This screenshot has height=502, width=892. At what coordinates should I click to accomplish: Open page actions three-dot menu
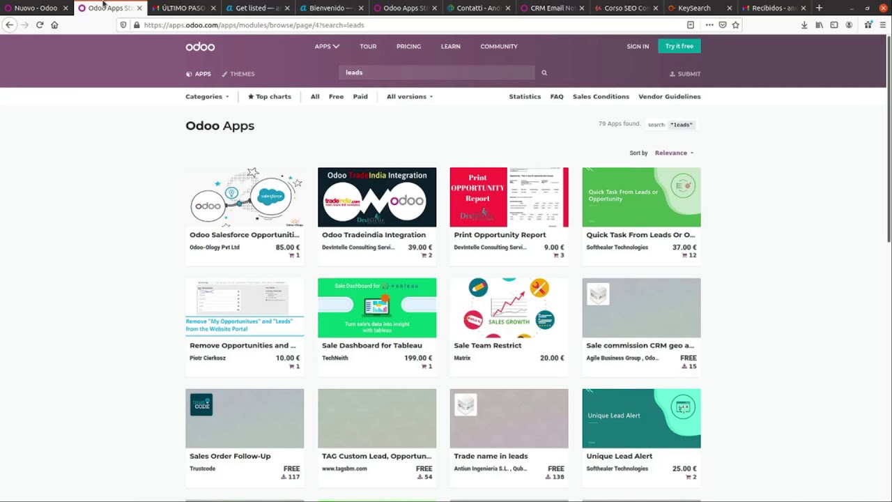point(709,25)
